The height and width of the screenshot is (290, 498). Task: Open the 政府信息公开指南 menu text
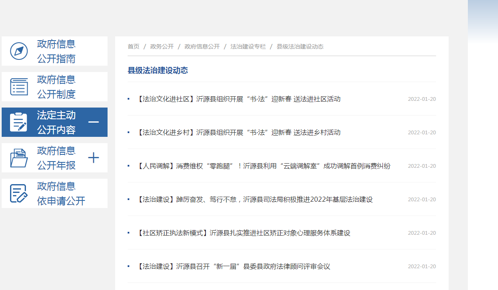click(56, 51)
